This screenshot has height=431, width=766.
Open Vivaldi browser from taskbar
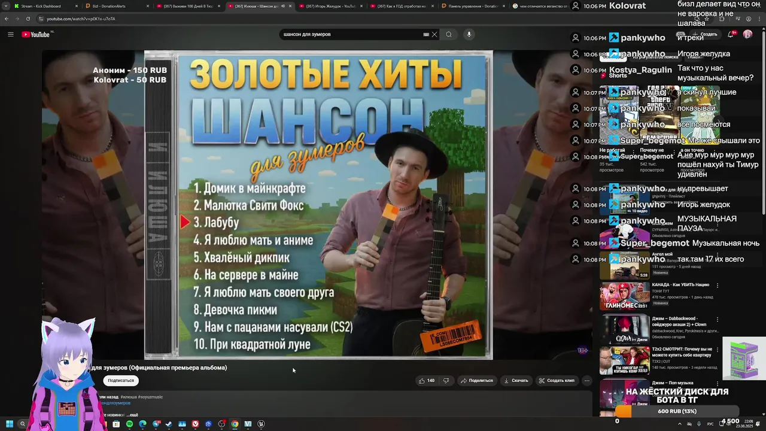coord(195,424)
